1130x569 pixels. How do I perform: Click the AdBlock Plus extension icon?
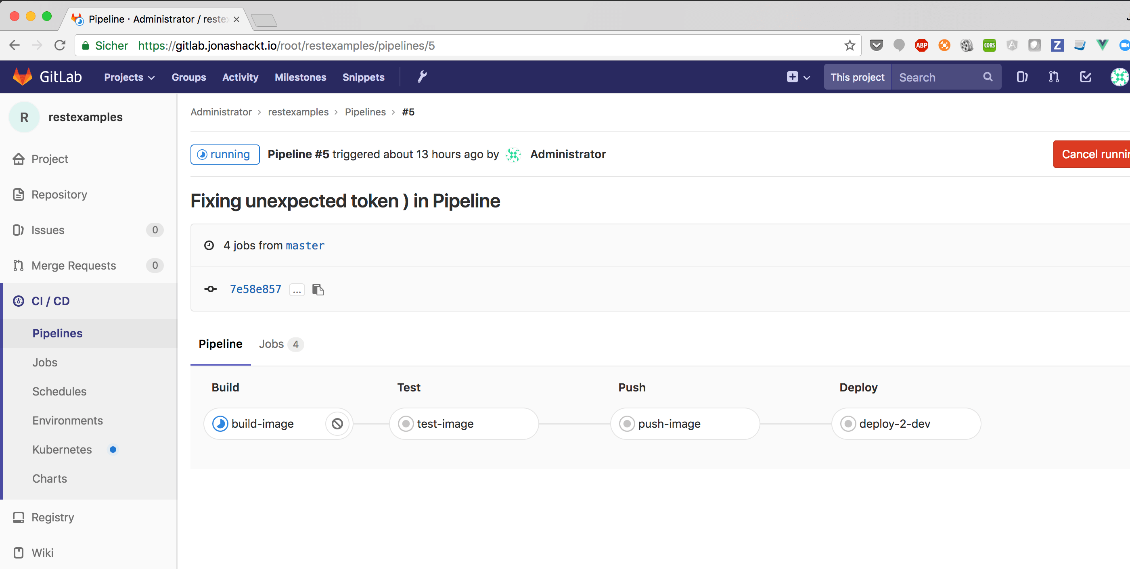(x=921, y=45)
